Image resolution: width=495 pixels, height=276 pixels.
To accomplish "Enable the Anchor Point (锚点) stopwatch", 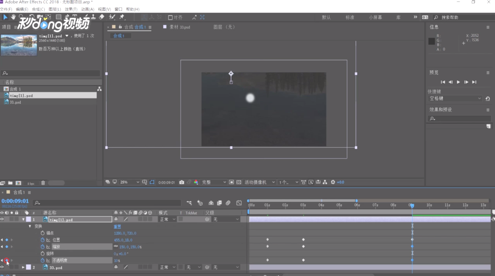I will coord(43,233).
